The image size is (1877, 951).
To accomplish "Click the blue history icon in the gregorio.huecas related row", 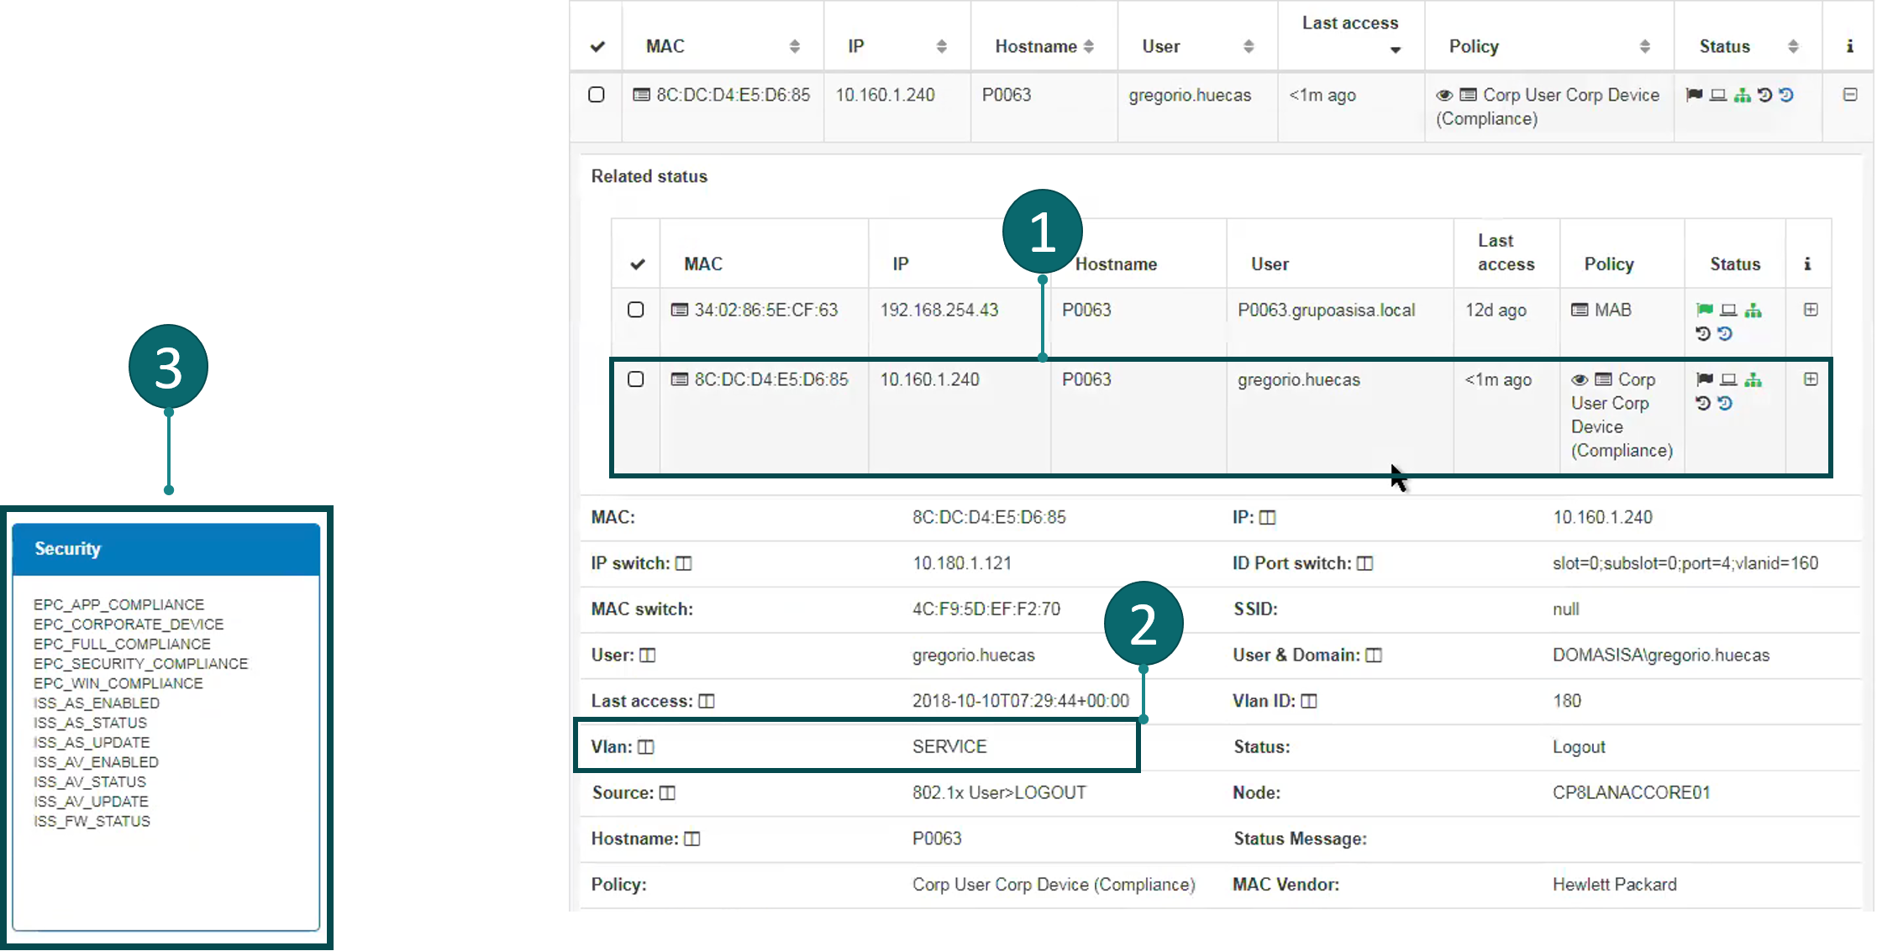I will [x=1725, y=404].
